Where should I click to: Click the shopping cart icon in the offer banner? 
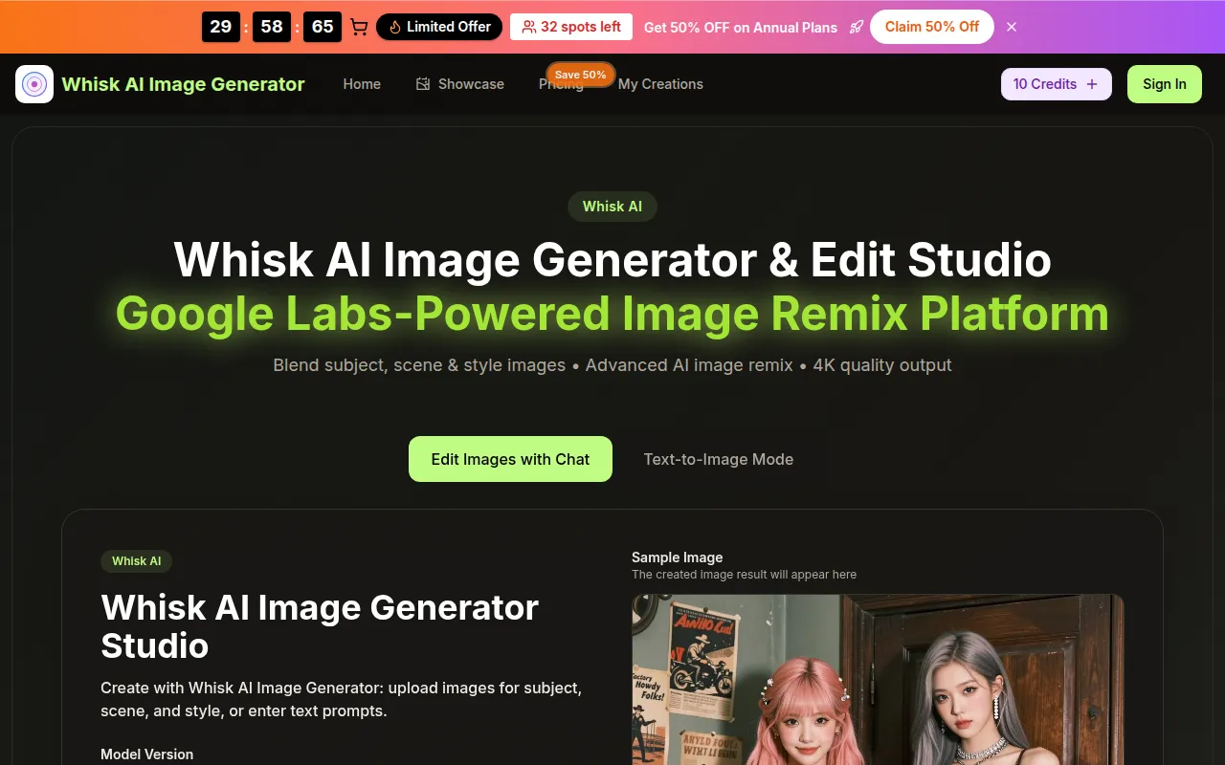pos(359,27)
